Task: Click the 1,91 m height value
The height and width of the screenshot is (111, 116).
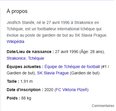Action: coord(27,81)
